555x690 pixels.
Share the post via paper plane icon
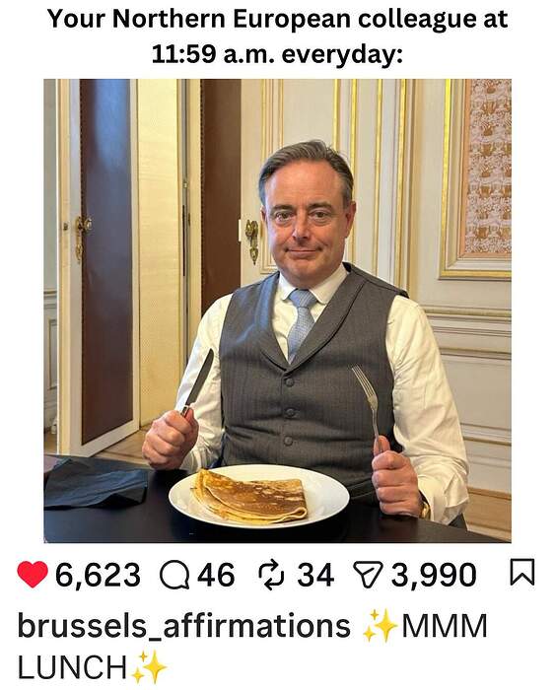click(367, 576)
